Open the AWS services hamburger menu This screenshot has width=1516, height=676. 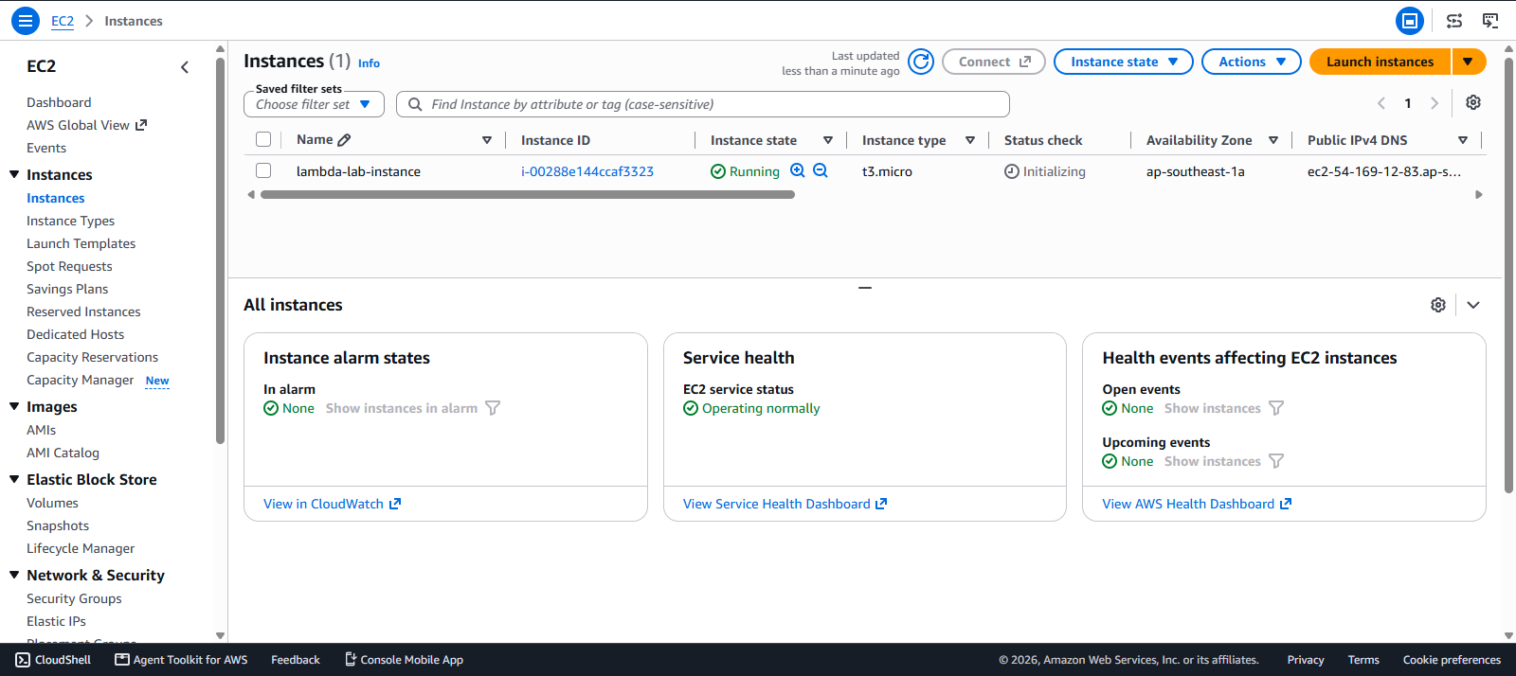[26, 21]
